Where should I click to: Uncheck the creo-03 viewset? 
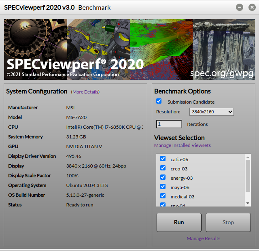tap(163, 168)
